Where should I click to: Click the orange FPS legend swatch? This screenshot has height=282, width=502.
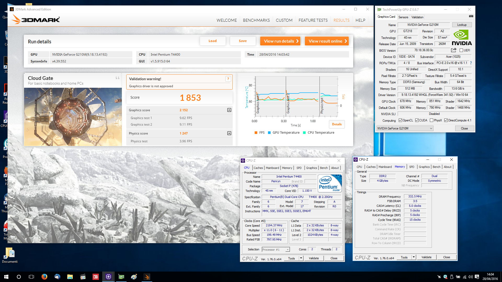pos(256,133)
